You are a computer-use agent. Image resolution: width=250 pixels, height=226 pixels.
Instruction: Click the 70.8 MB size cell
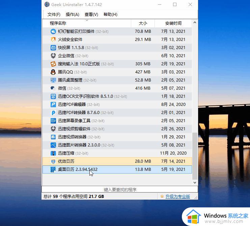143,31
